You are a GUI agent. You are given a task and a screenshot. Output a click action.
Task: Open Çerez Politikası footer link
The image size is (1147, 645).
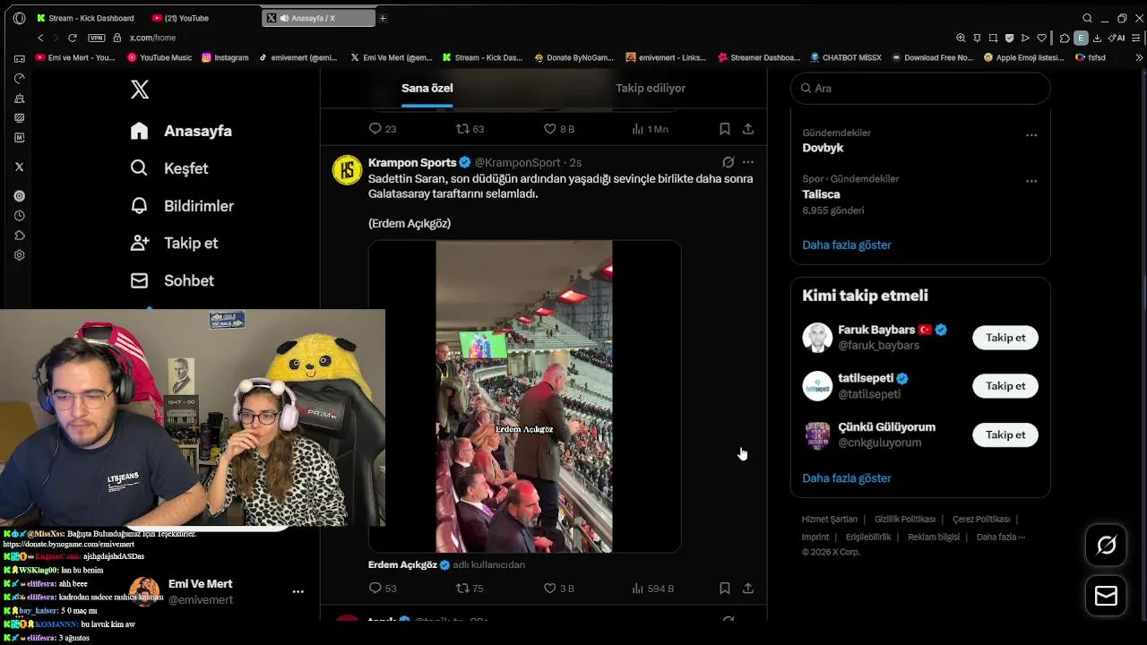981,520
